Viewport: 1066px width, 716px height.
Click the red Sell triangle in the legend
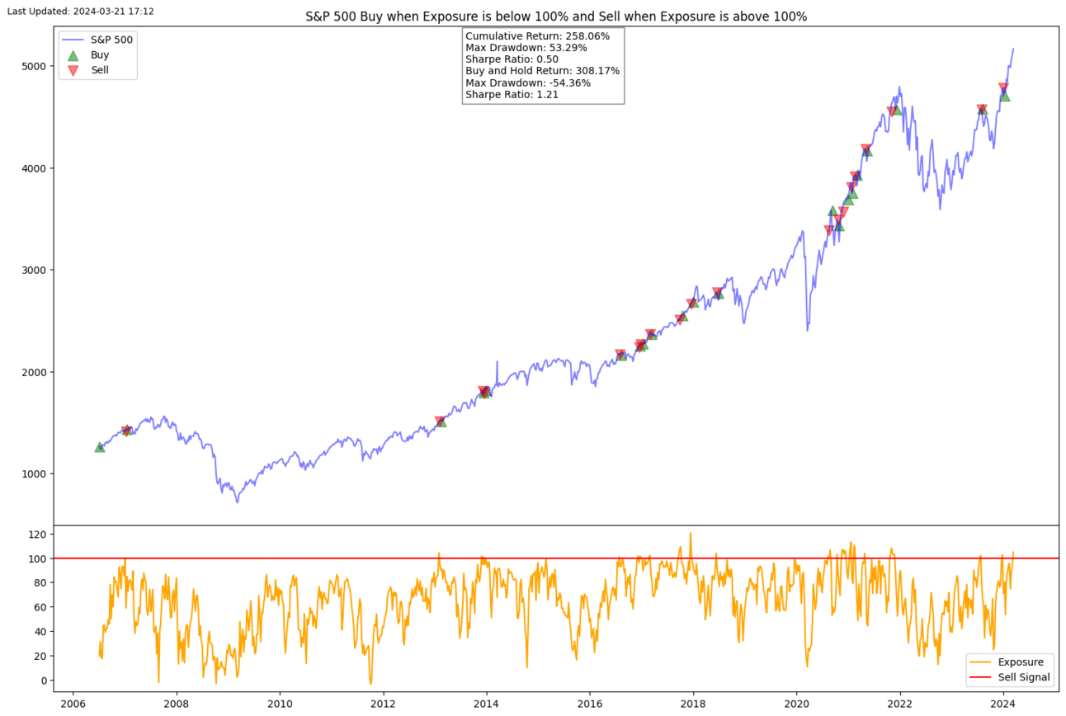pos(73,71)
